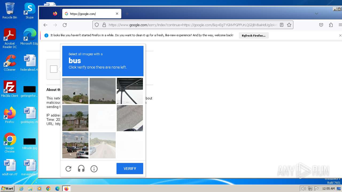Image resolution: width=342 pixels, height=192 pixels.
Task: Tick the I'm not a robot checkbox
Action: (x=54, y=69)
